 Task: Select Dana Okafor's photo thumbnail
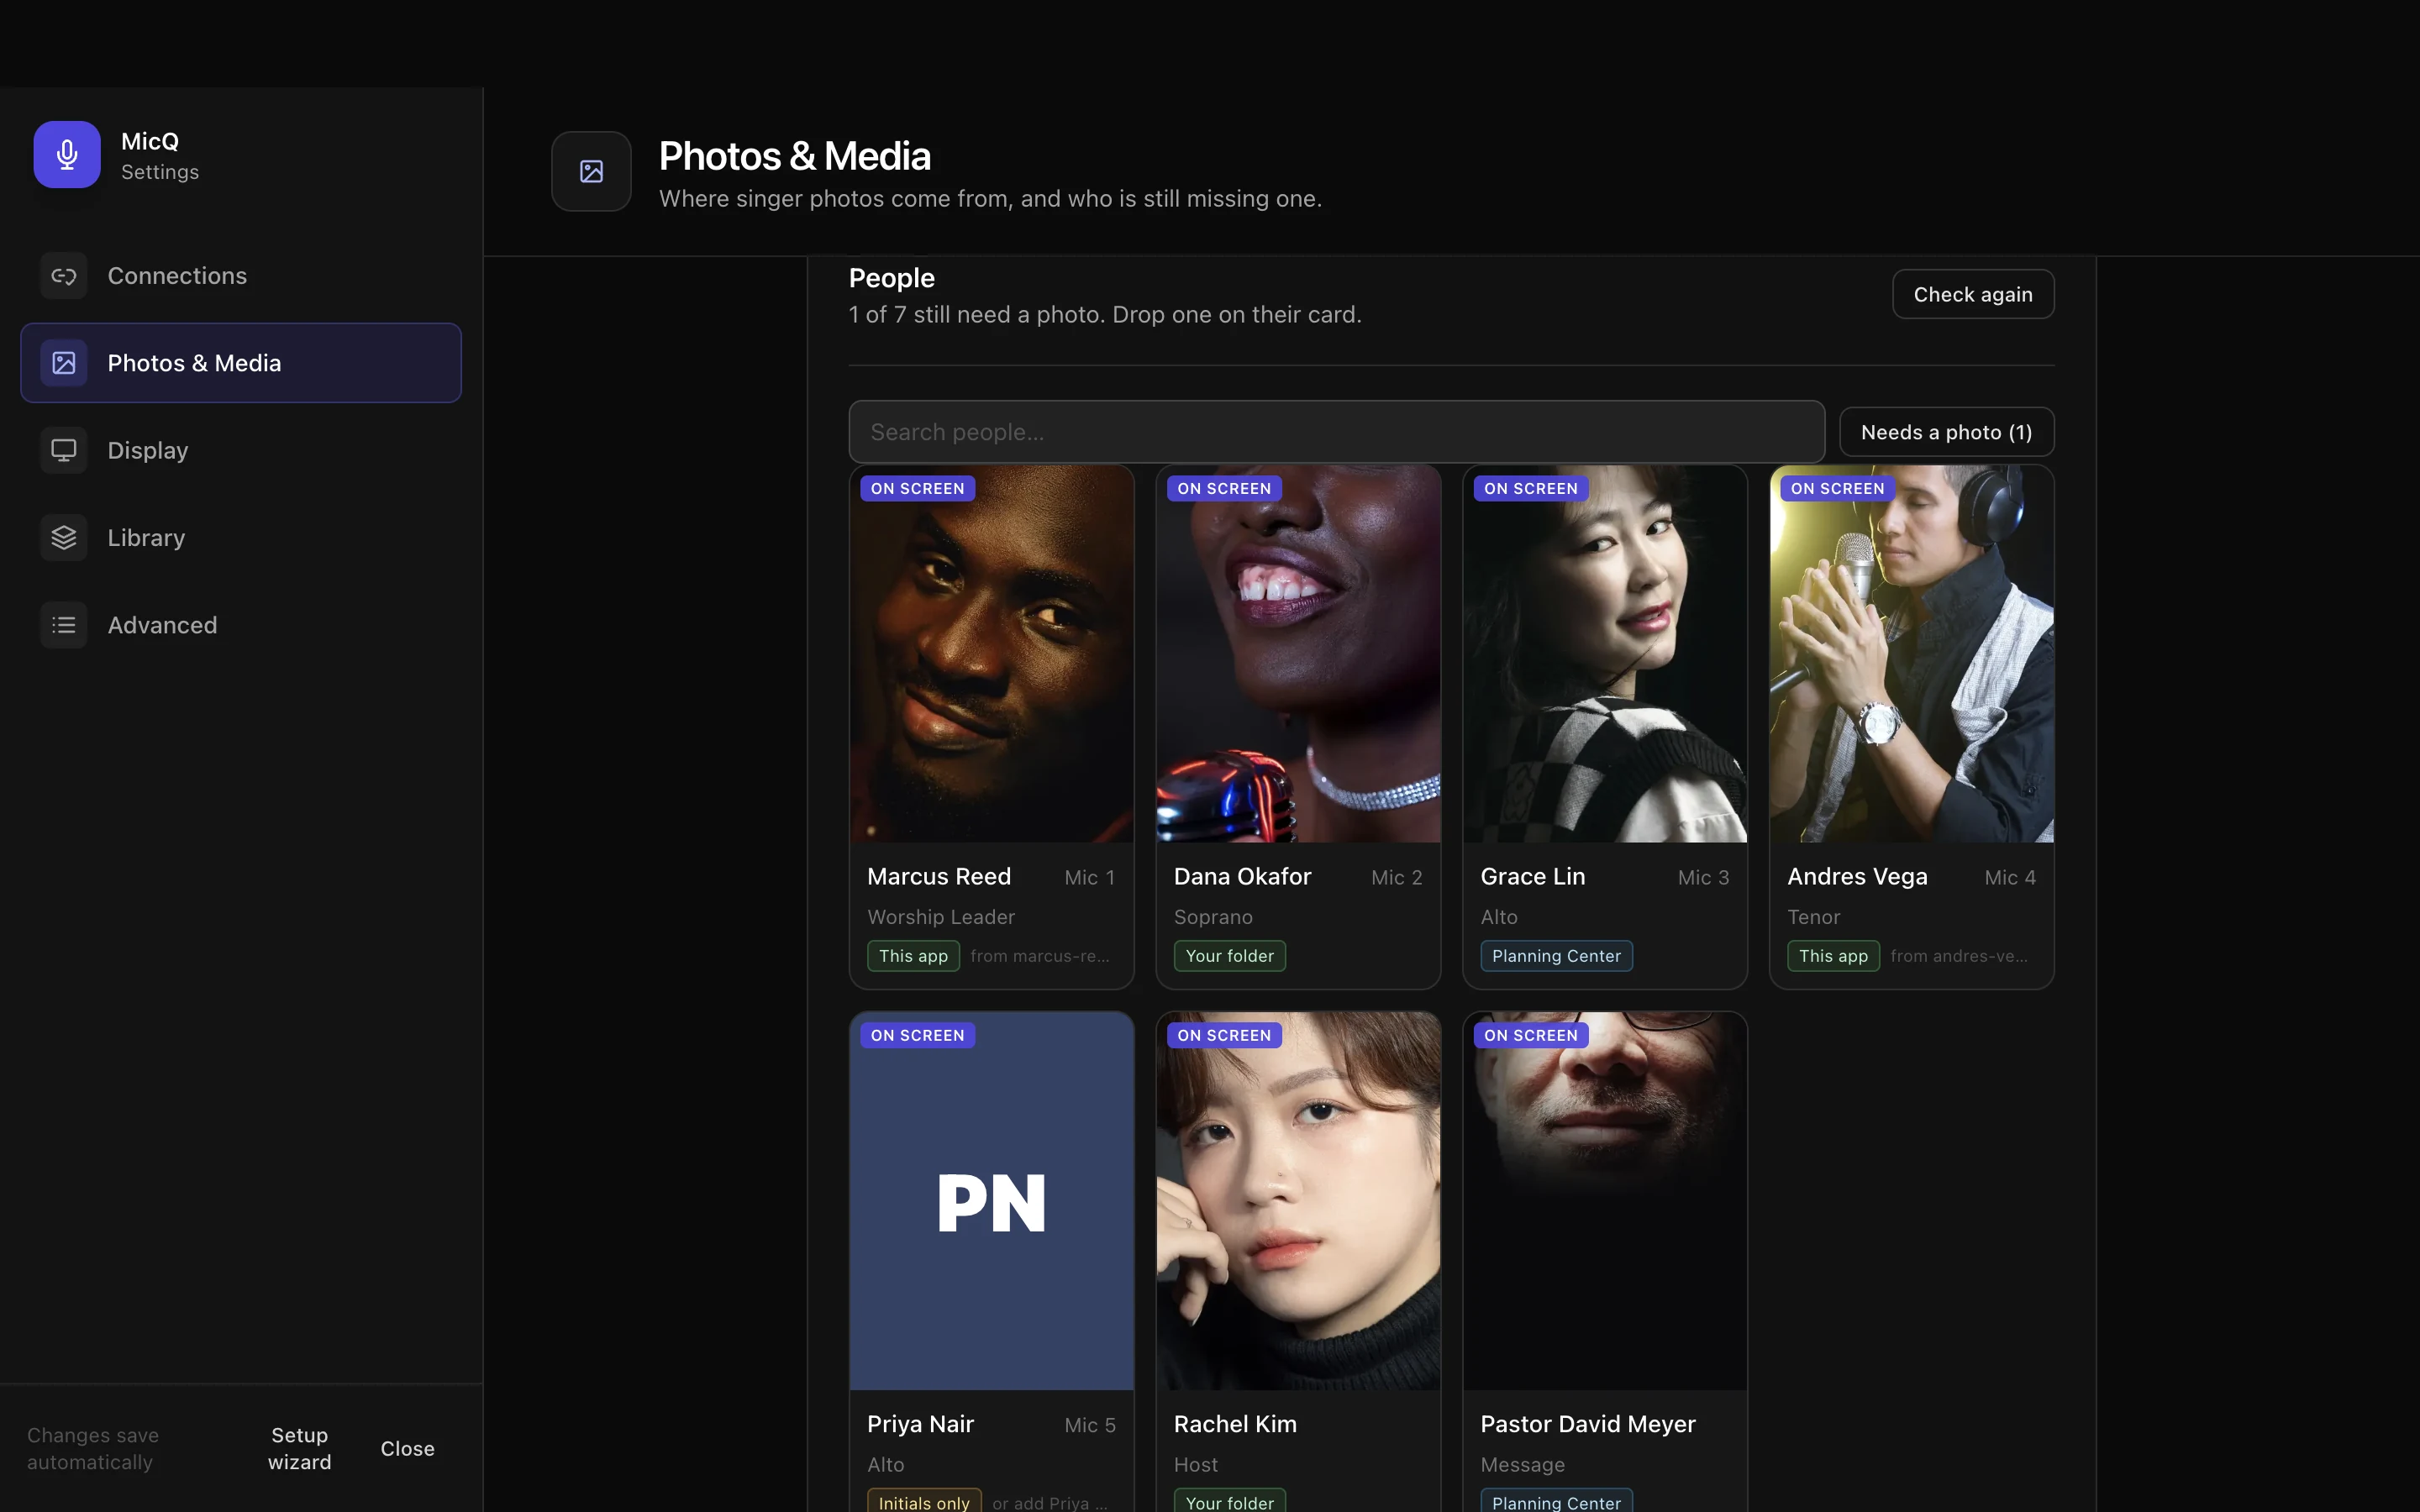pyautogui.click(x=1298, y=654)
